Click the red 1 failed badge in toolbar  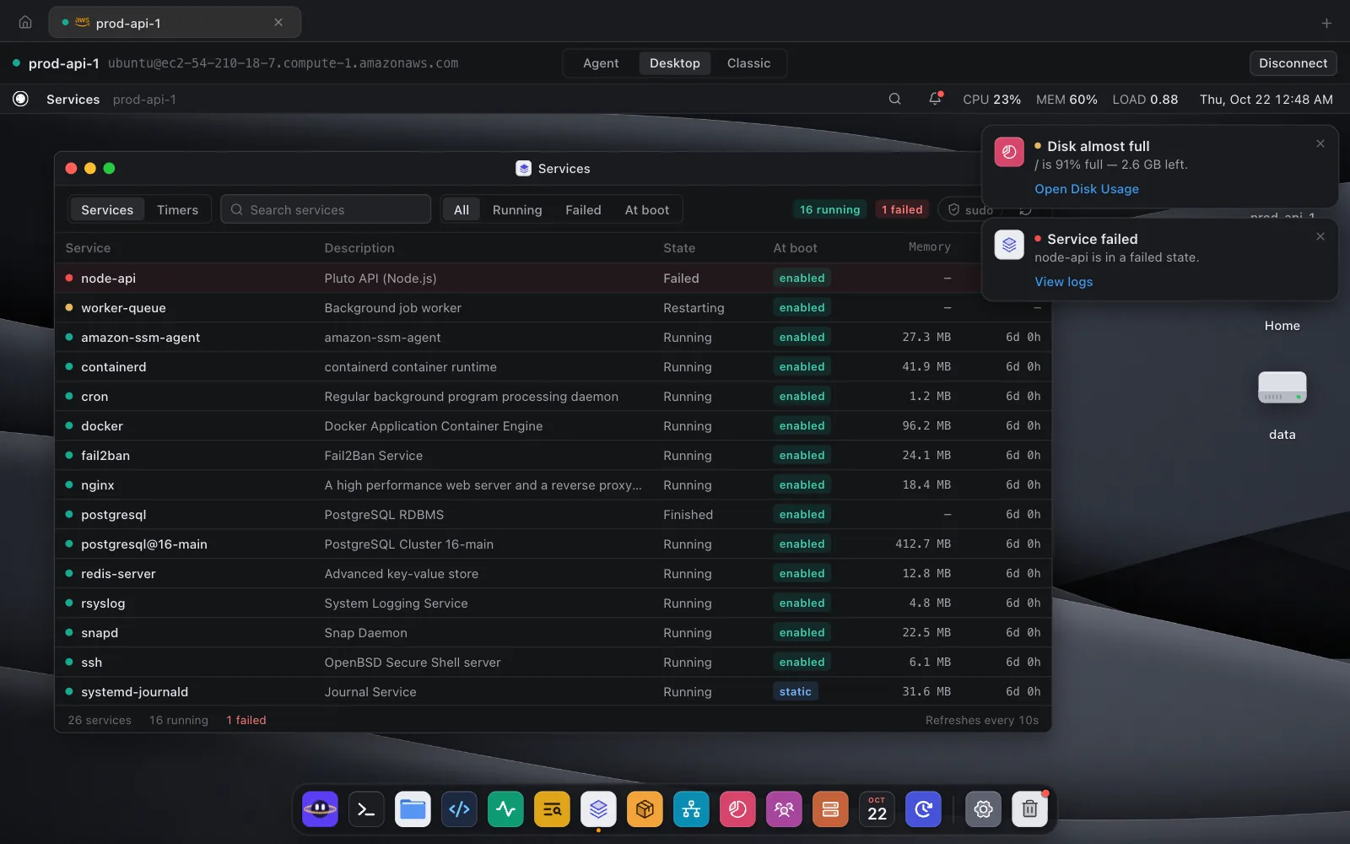(902, 210)
